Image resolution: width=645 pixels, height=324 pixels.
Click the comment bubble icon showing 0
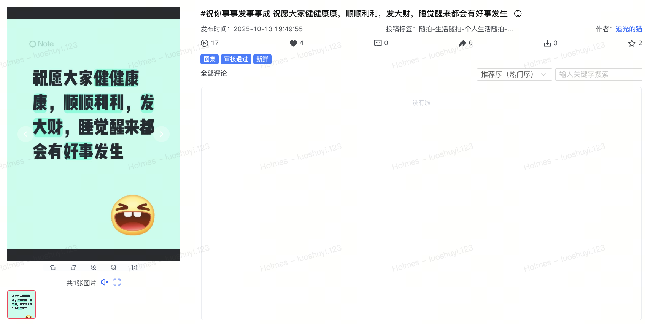[x=378, y=43]
